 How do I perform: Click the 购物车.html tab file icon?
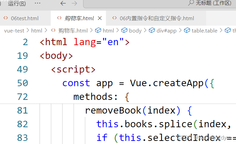point(59,18)
